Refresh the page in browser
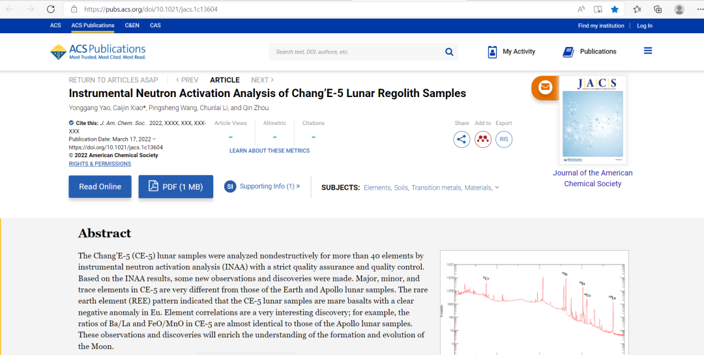 pyautogui.click(x=51, y=9)
